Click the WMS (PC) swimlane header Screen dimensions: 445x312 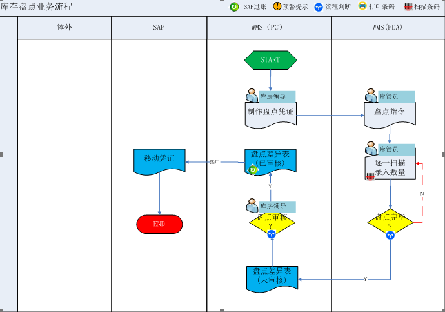pos(269,27)
